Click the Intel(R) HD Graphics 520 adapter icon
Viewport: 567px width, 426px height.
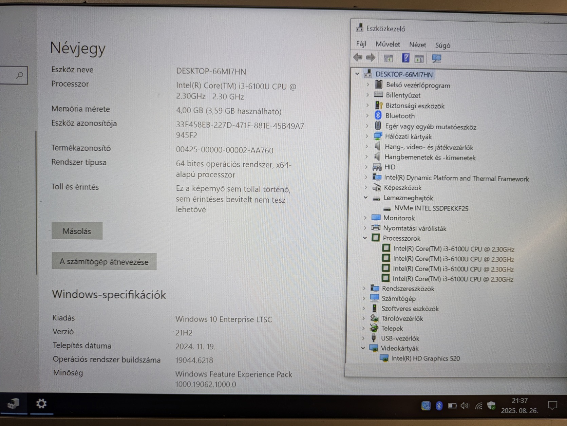point(384,358)
